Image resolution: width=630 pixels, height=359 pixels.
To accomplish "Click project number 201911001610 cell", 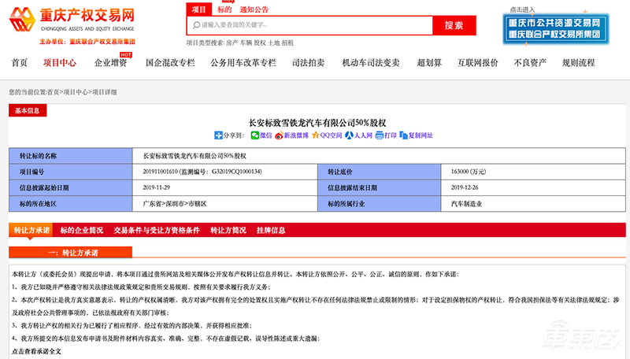I will tap(224, 172).
